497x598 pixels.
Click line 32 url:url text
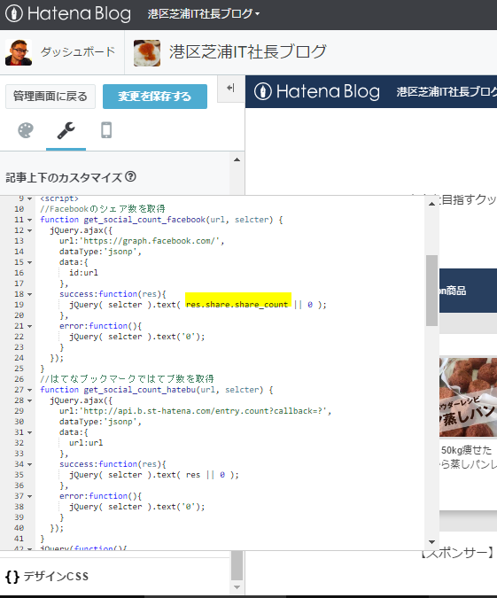point(86,443)
